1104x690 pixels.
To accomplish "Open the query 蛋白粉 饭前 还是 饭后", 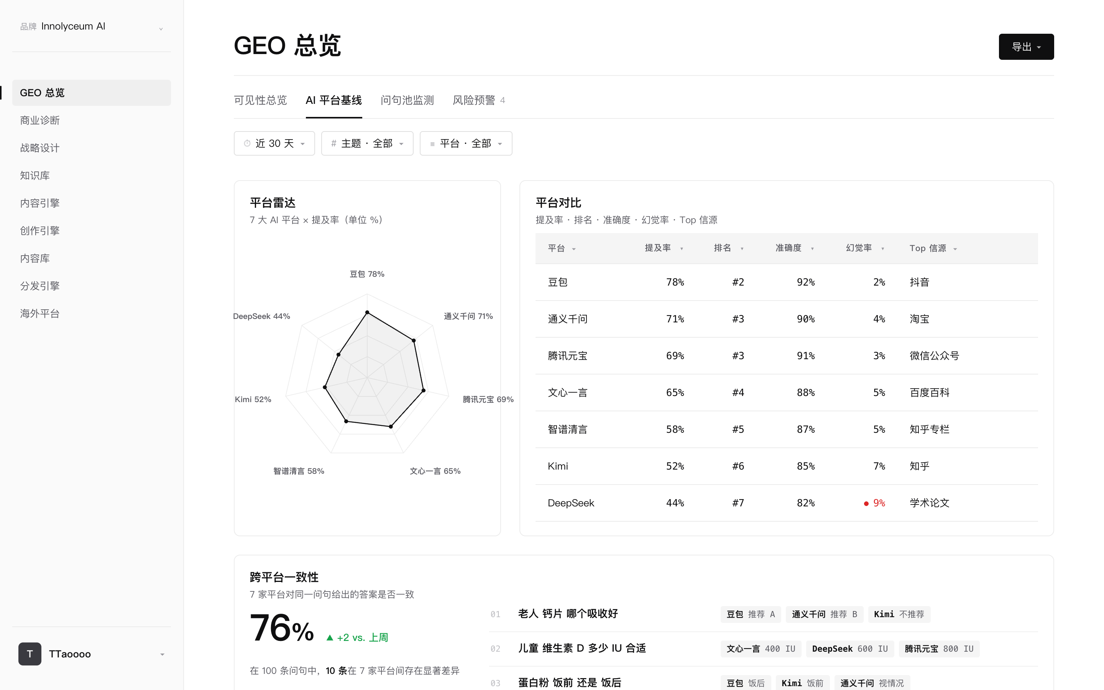I will pos(569,683).
